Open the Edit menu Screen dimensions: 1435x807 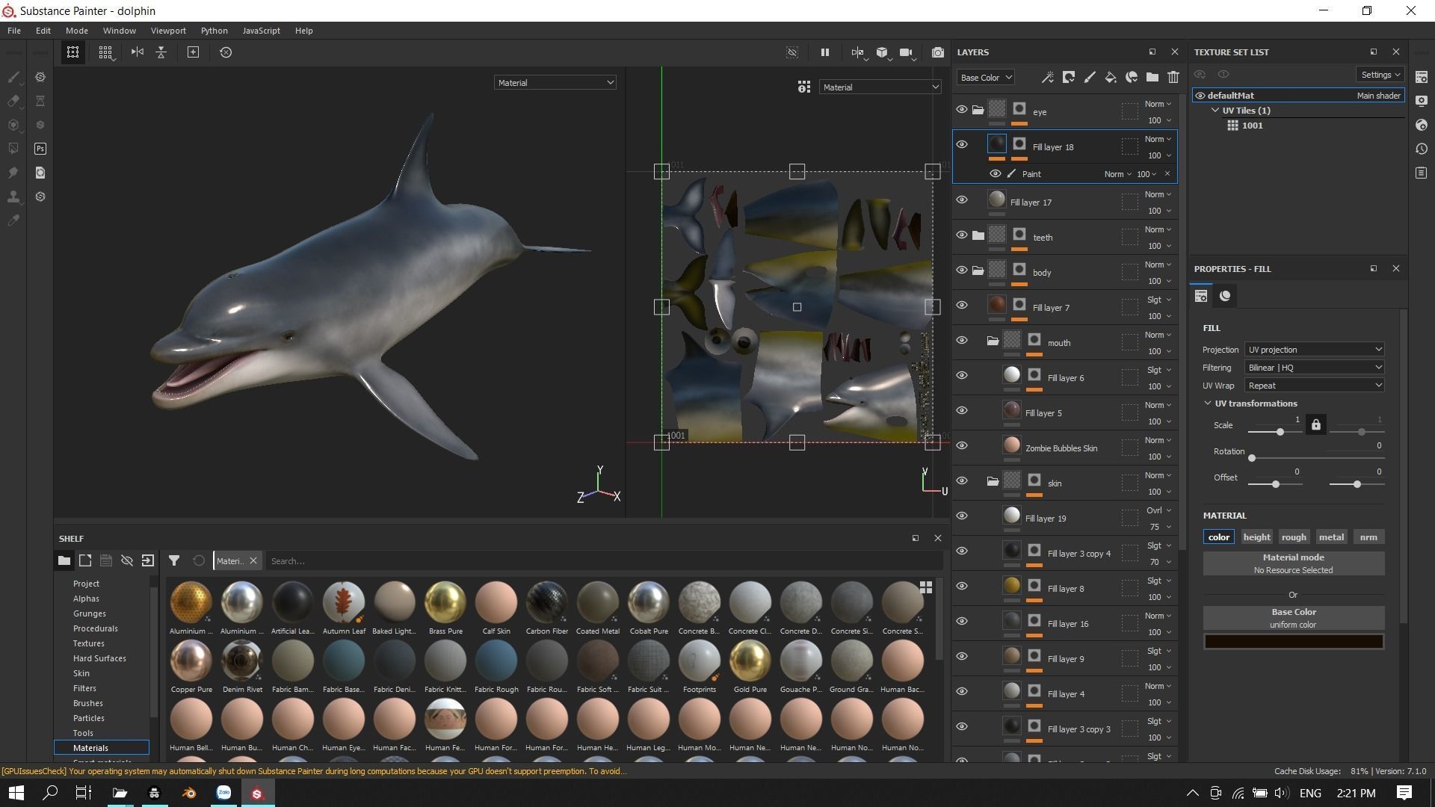coord(43,31)
